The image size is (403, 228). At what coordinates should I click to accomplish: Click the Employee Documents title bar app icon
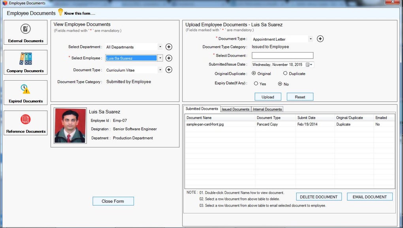(5, 3)
